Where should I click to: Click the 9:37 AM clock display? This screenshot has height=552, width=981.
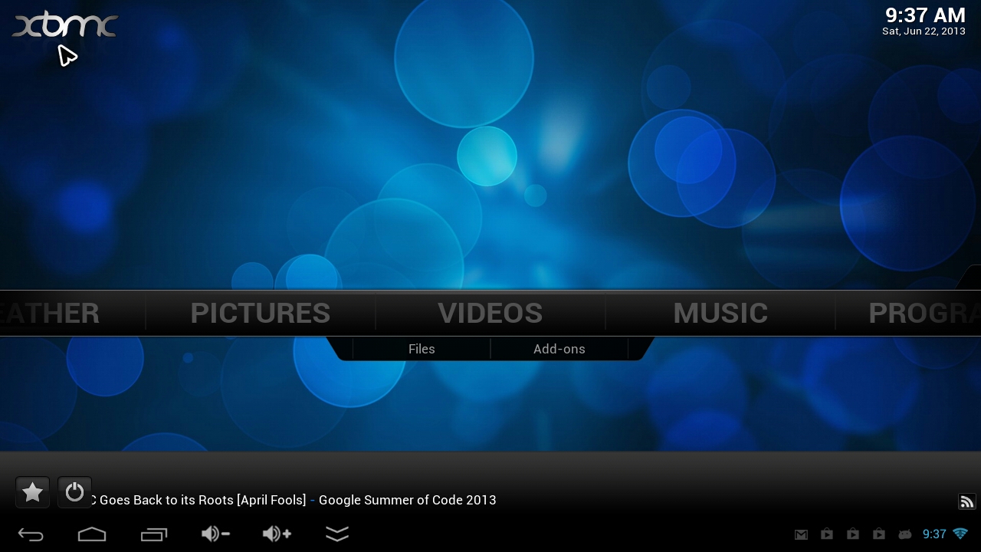tap(925, 15)
